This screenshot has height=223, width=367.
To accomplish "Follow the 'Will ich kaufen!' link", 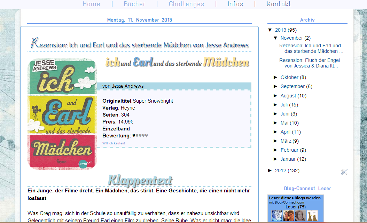I will pos(114,143).
